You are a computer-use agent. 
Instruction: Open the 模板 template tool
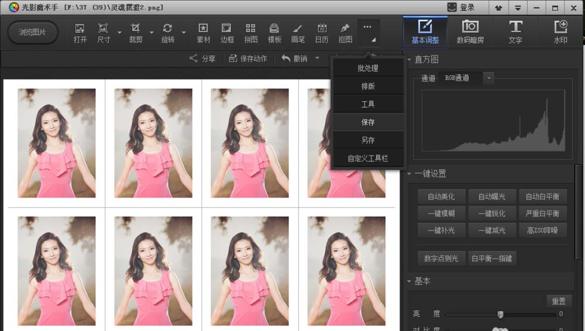pyautogui.click(x=274, y=33)
